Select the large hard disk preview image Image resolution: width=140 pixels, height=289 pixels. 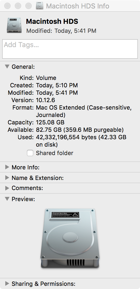tap(70, 238)
